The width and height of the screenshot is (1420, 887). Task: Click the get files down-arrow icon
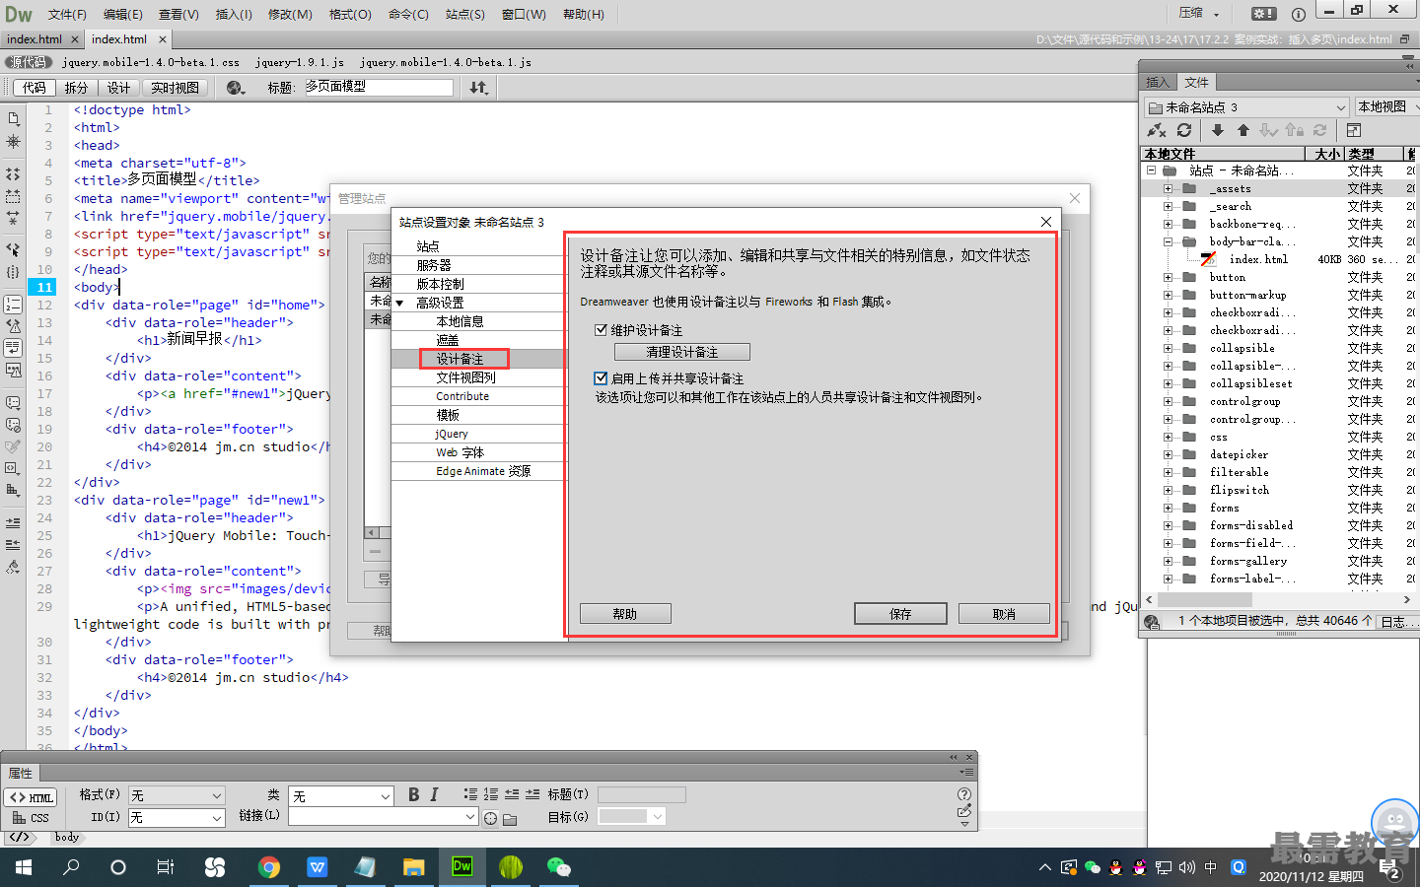[1218, 130]
